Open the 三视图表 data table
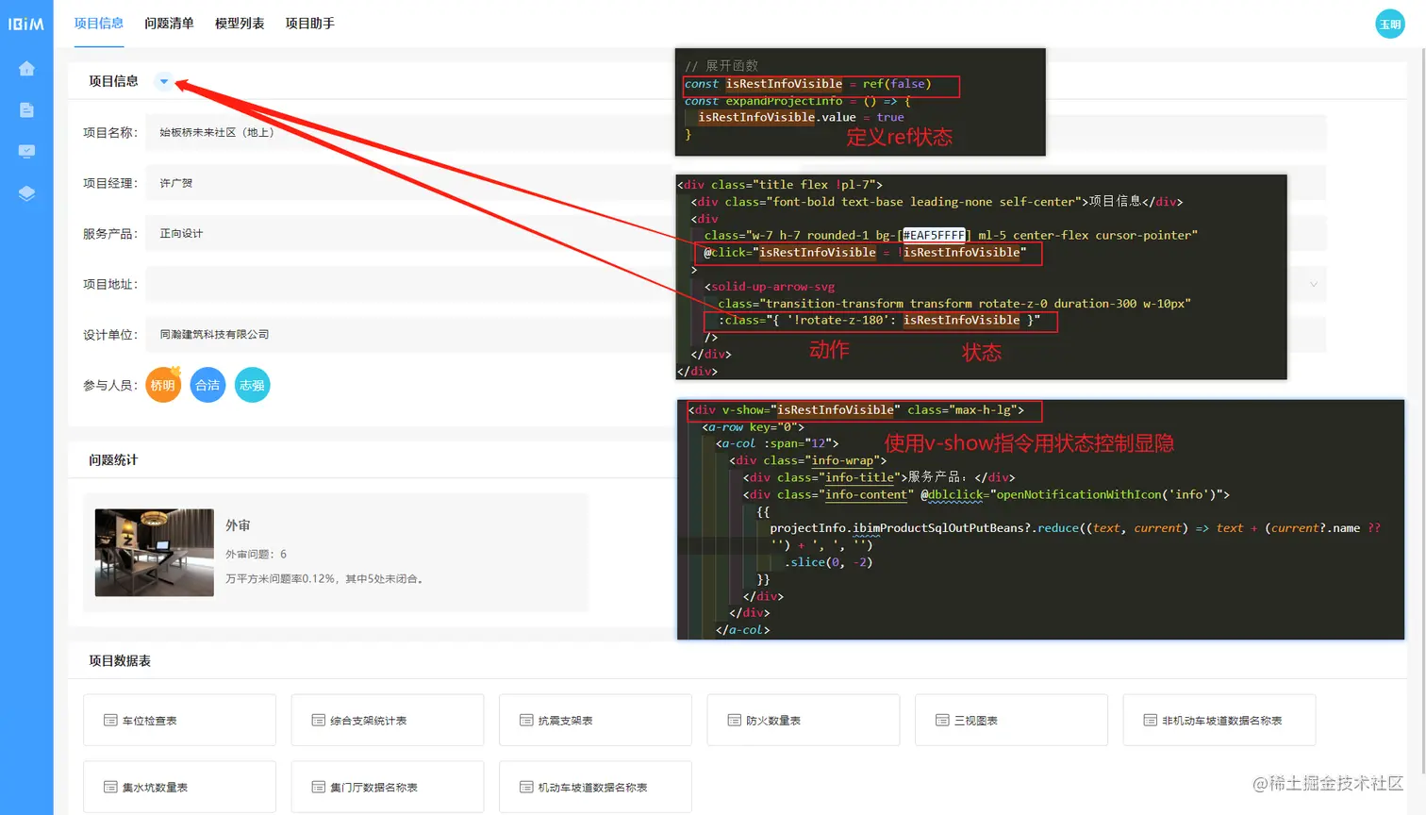The width and height of the screenshot is (1426, 815). pos(1012,721)
